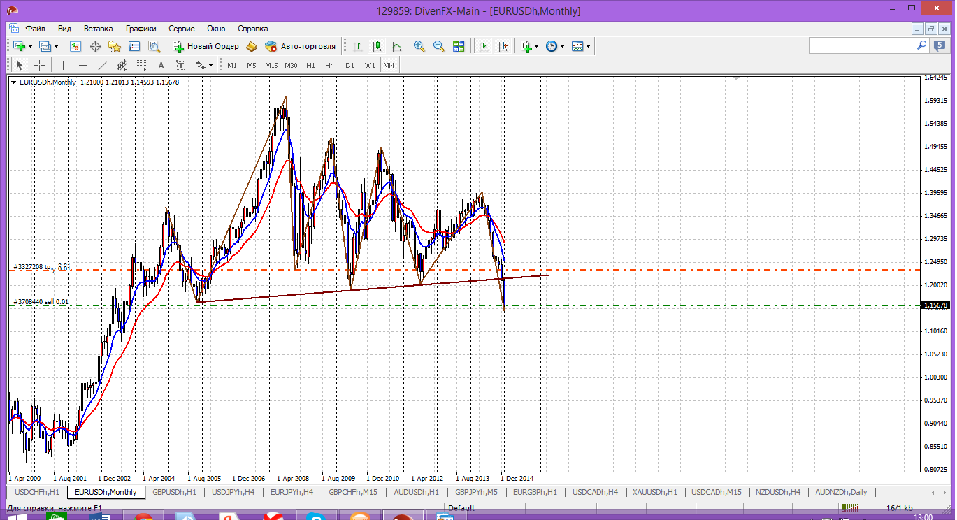957x520 pixels.
Task: Zoom in the chart
Action: point(419,46)
